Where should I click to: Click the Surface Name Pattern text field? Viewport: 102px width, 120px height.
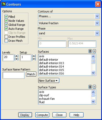click(x=13, y=75)
